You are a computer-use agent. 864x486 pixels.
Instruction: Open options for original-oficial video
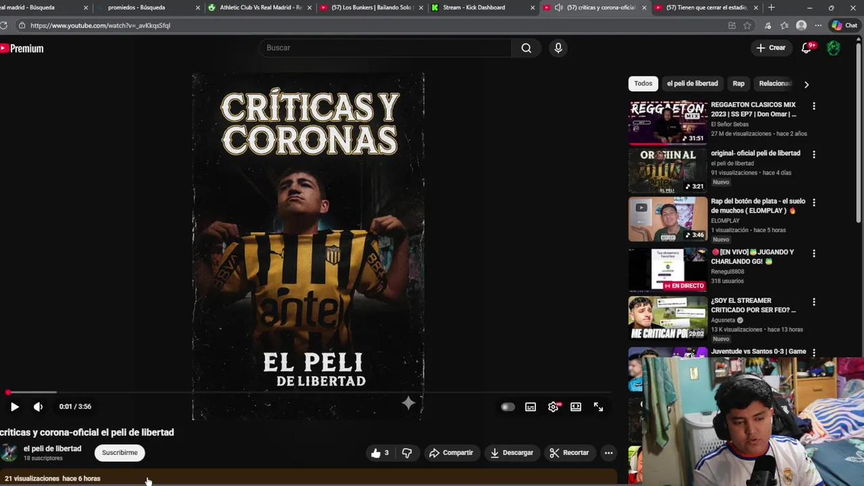(813, 155)
